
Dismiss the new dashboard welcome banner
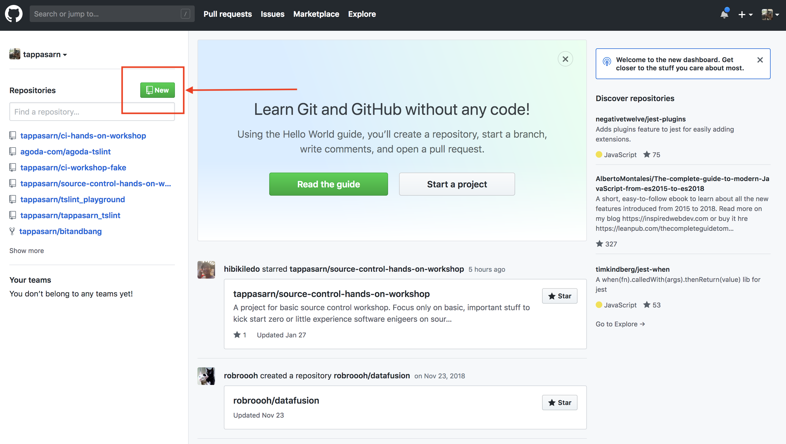(760, 60)
